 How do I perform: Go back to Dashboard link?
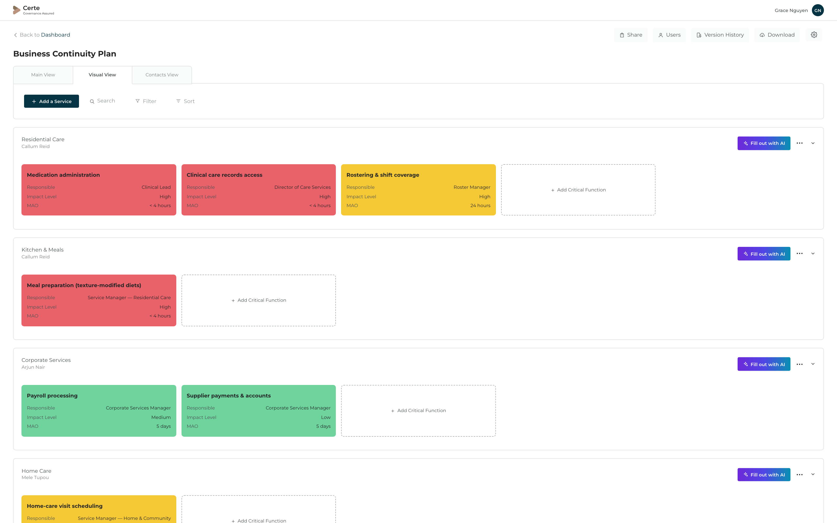pyautogui.click(x=55, y=35)
